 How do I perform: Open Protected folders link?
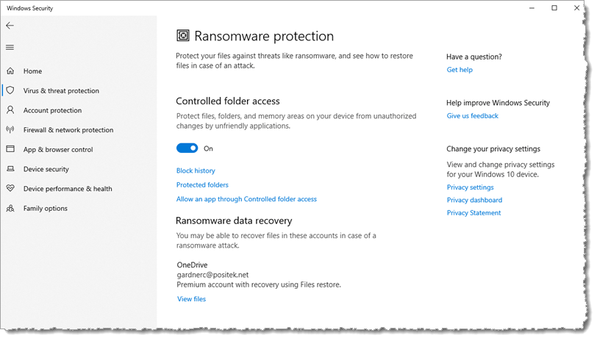pos(202,185)
